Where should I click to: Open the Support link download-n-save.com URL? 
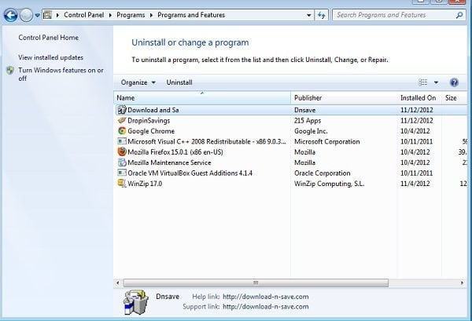266,307
